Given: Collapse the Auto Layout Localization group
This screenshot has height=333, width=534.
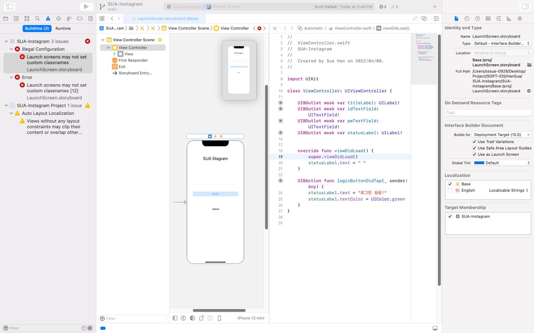Looking at the screenshot, I should [11, 113].
